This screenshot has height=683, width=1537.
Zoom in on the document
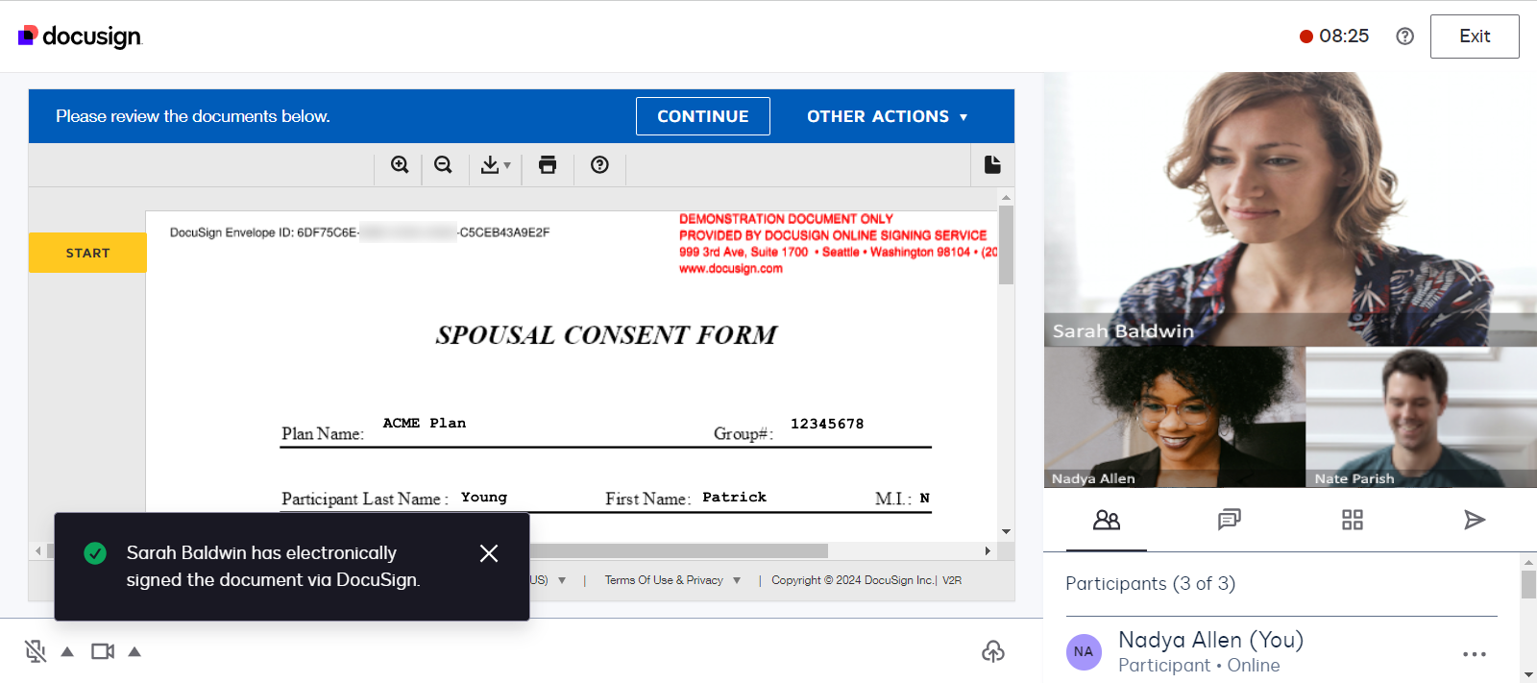[400, 165]
